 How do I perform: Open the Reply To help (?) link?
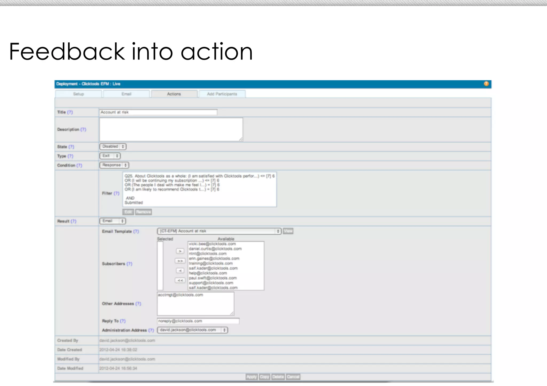coord(123,321)
